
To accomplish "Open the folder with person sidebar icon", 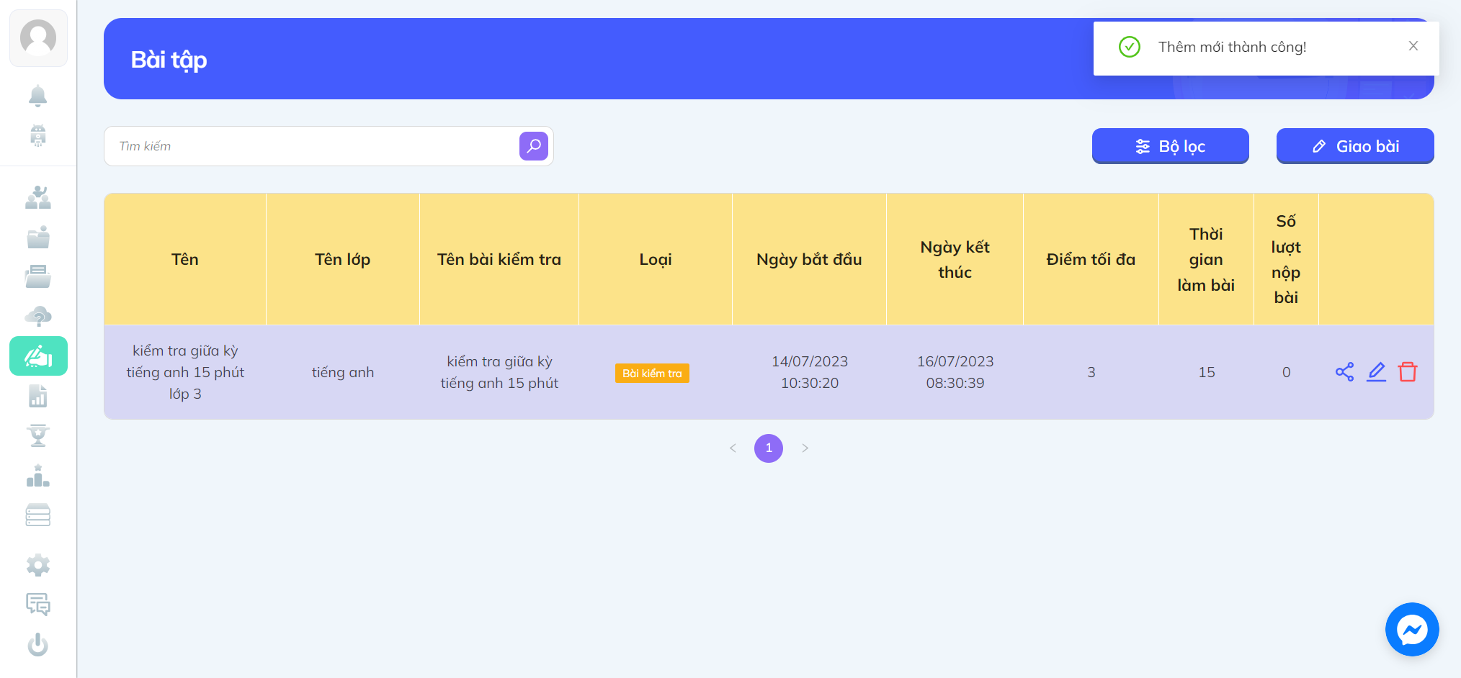I will pos(38,237).
